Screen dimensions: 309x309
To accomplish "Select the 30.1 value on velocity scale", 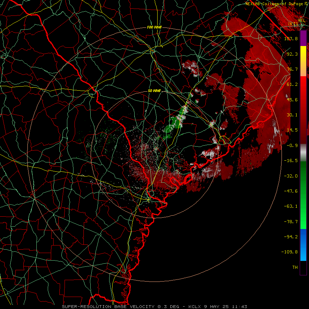I will pyautogui.click(x=292, y=115).
